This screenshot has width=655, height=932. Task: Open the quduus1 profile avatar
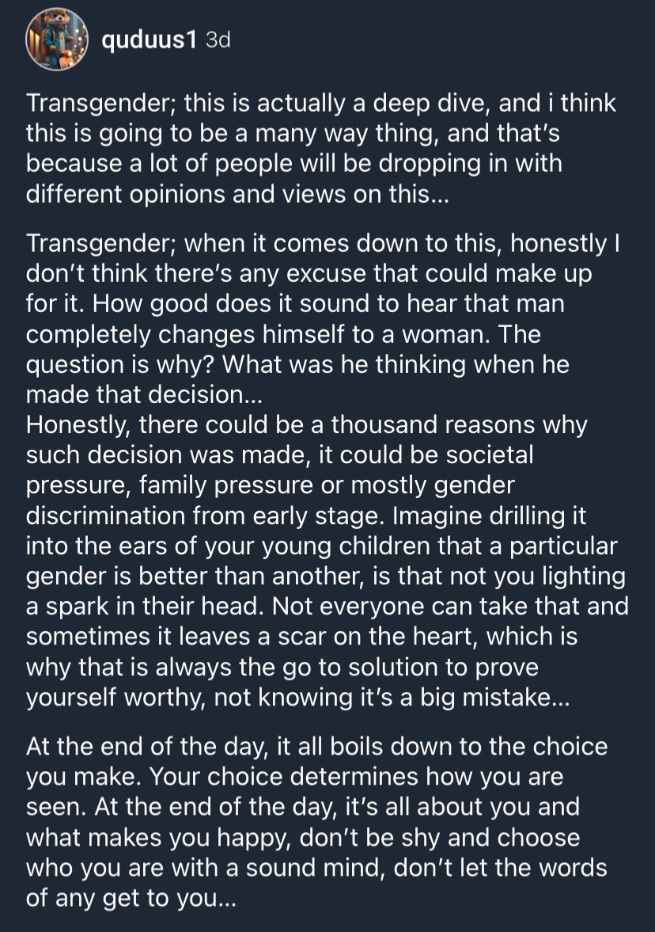coord(55,40)
